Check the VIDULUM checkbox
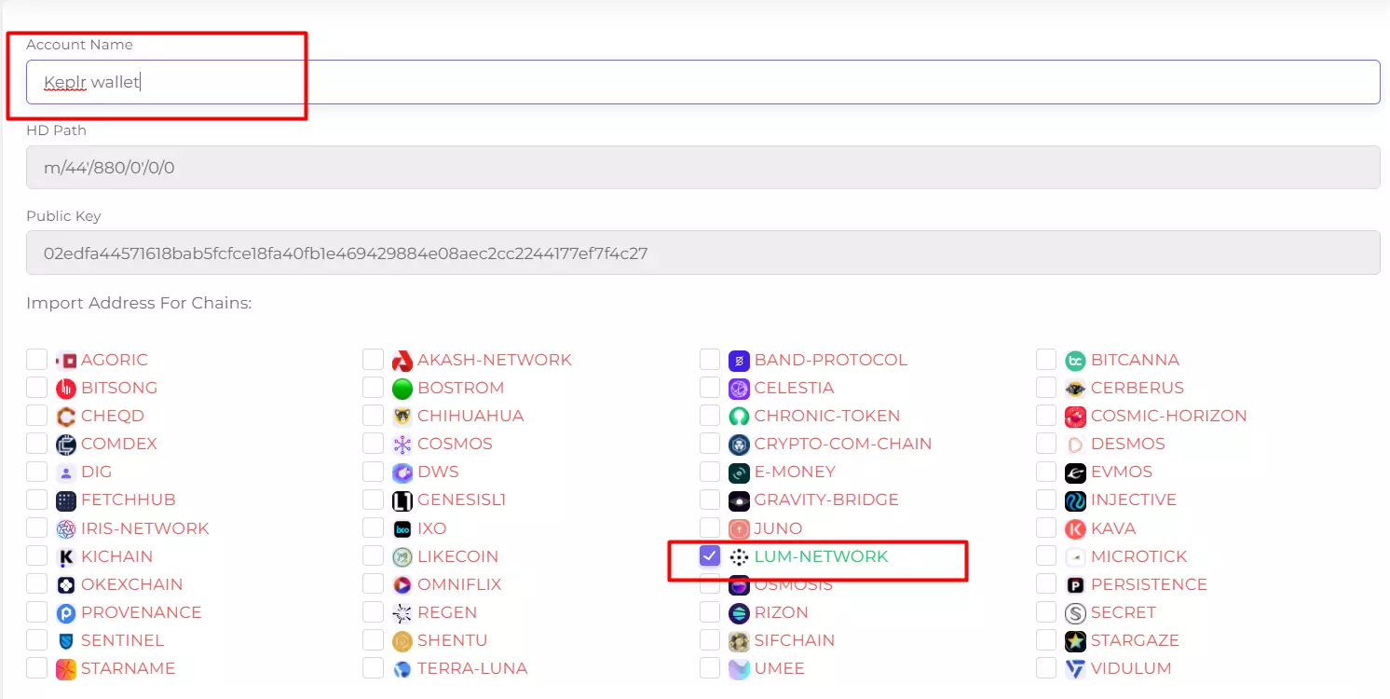The image size is (1390, 699). [1046, 668]
